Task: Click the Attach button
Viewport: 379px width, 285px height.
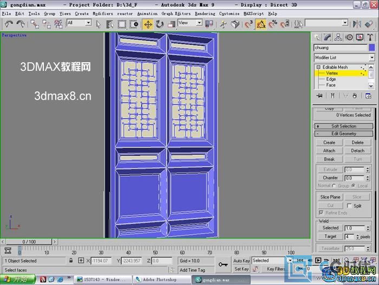Action: (329, 151)
